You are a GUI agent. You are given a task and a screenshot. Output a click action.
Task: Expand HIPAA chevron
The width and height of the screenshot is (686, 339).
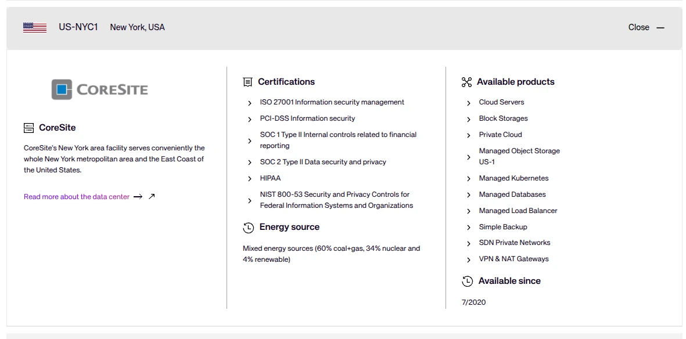click(250, 179)
